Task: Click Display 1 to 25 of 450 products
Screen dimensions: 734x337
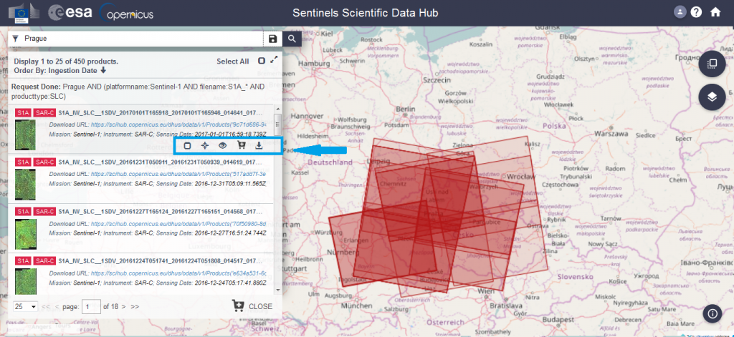Action: [66, 62]
